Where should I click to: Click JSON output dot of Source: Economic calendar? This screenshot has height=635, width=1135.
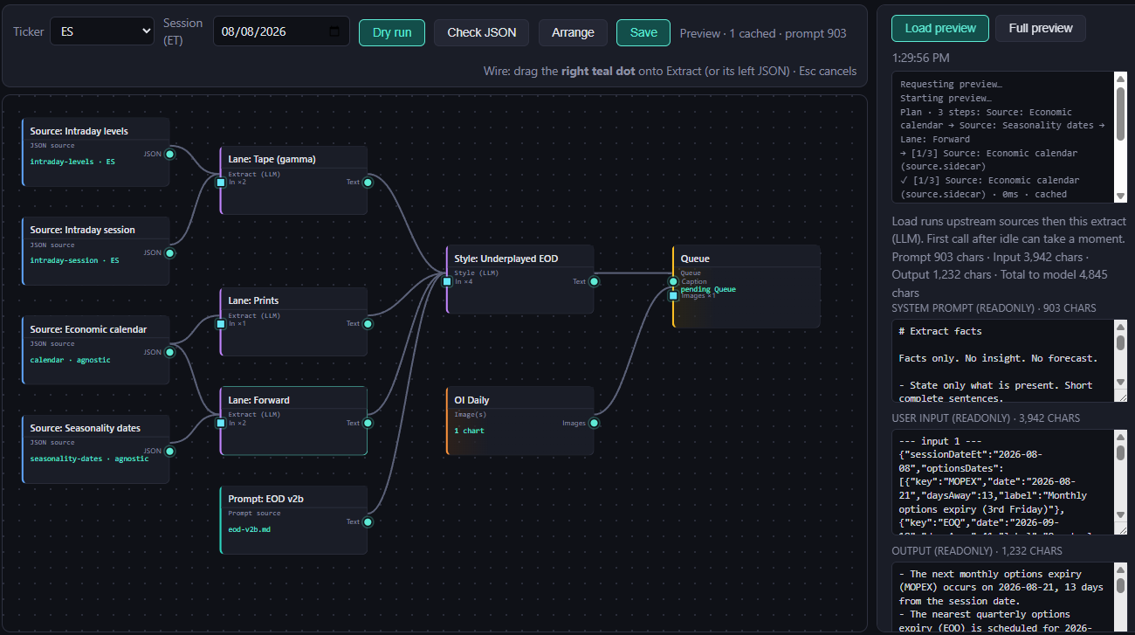tap(170, 352)
